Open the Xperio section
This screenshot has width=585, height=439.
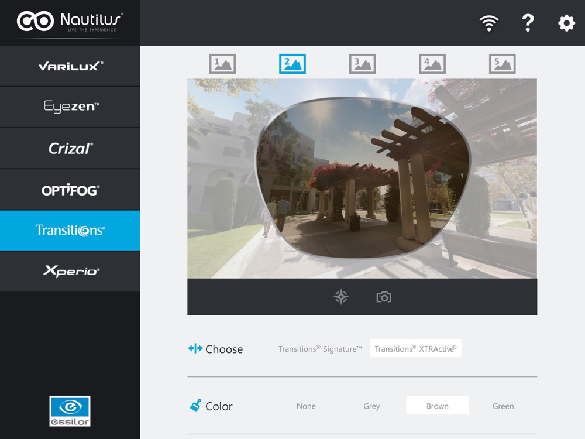pyautogui.click(x=70, y=272)
